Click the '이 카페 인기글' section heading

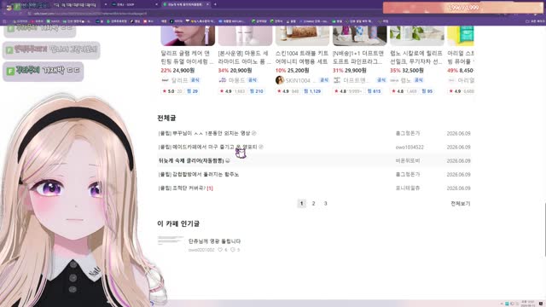coord(178,223)
